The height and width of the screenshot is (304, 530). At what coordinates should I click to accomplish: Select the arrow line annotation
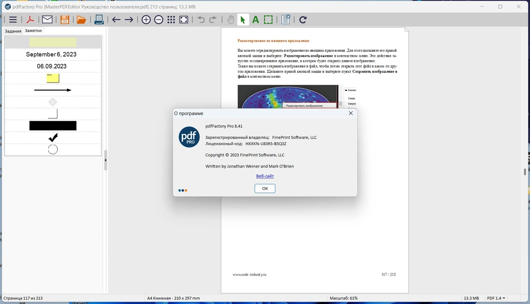click(x=53, y=90)
